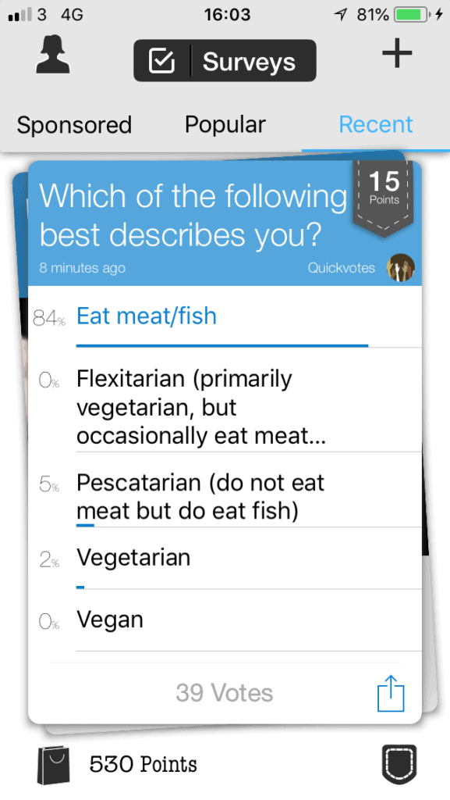The height and width of the screenshot is (800, 450).
Task: Open the Recent tab
Action: (376, 124)
